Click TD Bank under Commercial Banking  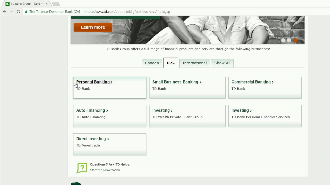[x=238, y=89]
